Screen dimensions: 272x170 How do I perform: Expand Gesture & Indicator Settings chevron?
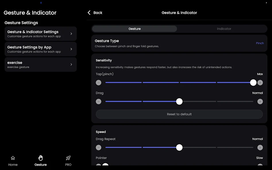tap(71, 34)
